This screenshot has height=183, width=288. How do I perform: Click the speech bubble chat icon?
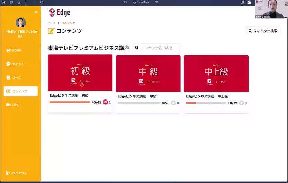[x=8, y=64]
